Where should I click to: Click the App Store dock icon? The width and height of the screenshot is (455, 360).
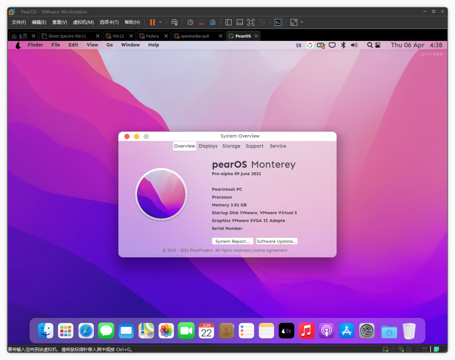347,331
